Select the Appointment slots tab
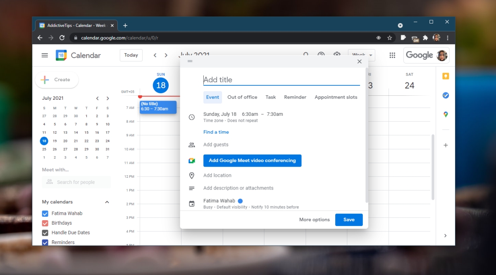The width and height of the screenshot is (496, 275). 336,97
